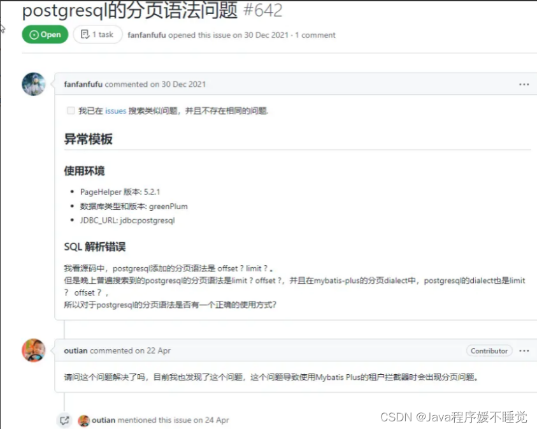
Task: Open outian author link in second comment
Action: (x=76, y=351)
